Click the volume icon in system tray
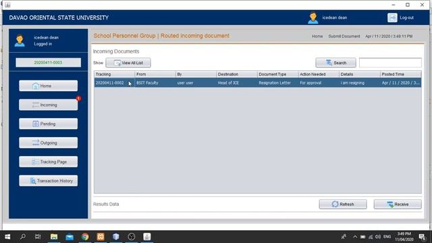The image size is (432, 243). coord(378,237)
